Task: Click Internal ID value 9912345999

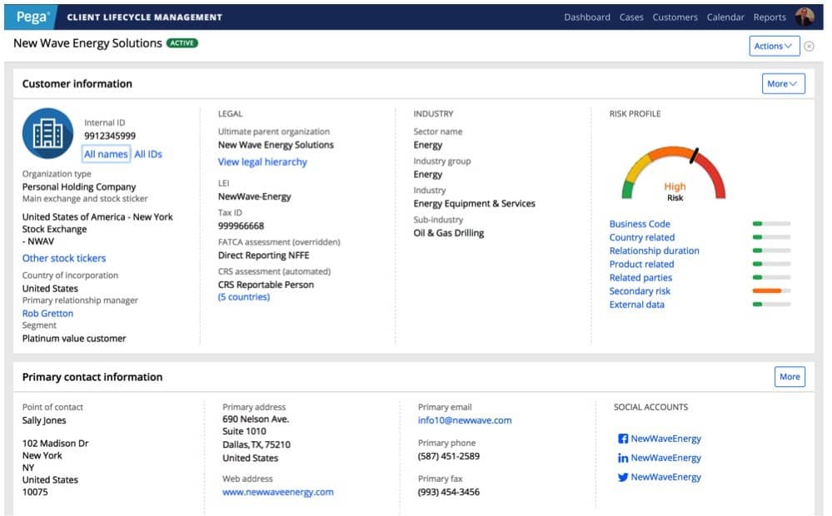Action: 110,136
